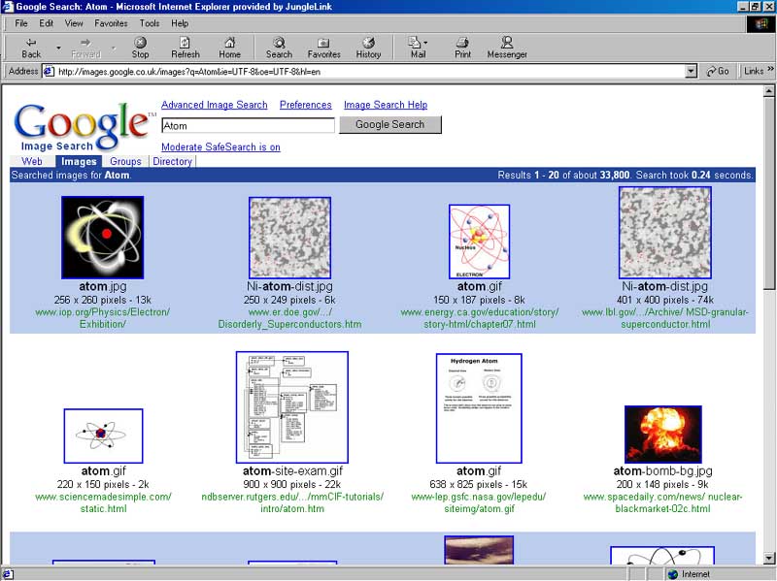Switch to the Groups tab
777x581 pixels.
click(x=125, y=161)
